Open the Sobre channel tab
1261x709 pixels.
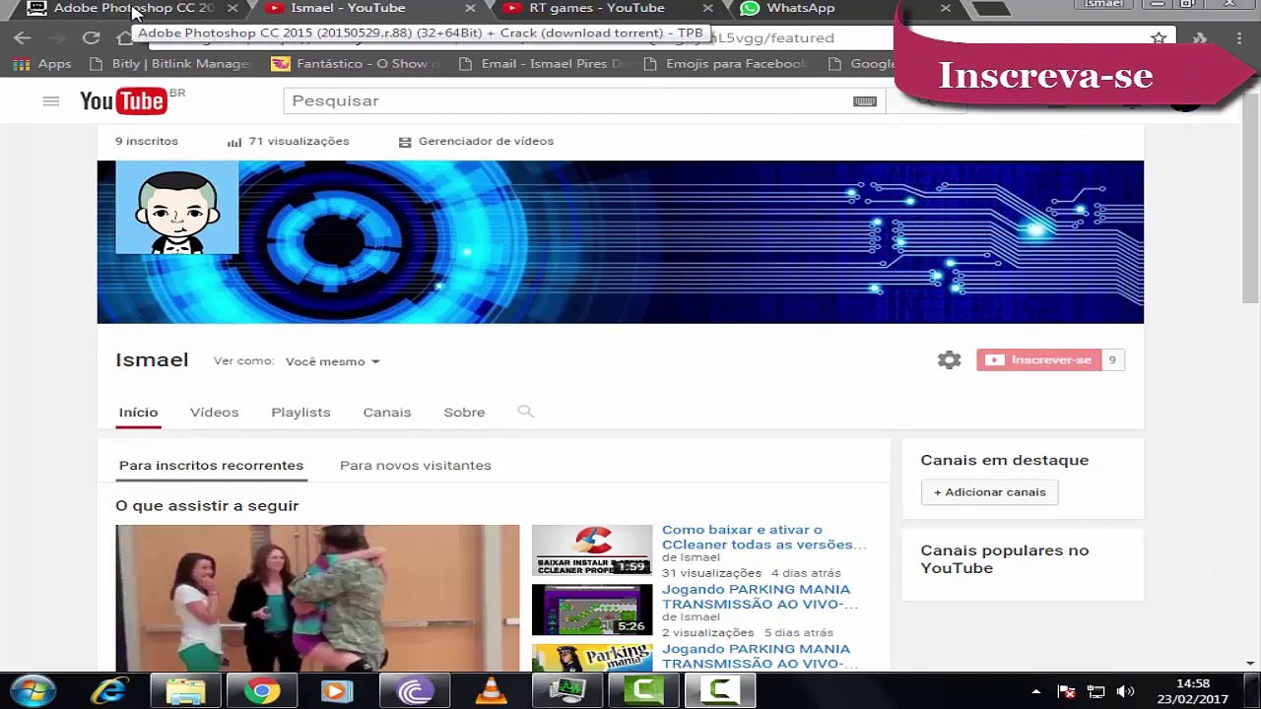coord(464,413)
